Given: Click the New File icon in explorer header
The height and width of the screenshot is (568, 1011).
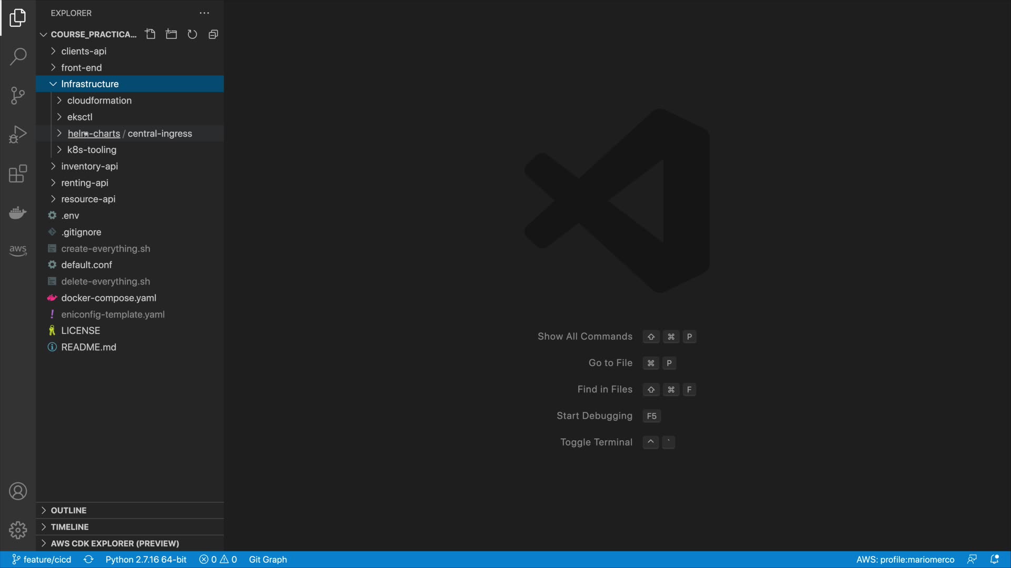Looking at the screenshot, I should pos(150,34).
